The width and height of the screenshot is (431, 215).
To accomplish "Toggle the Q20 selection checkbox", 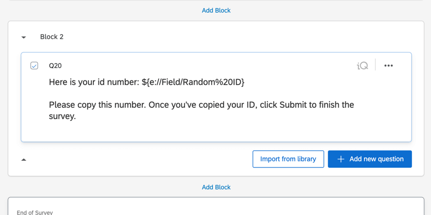I will point(34,66).
